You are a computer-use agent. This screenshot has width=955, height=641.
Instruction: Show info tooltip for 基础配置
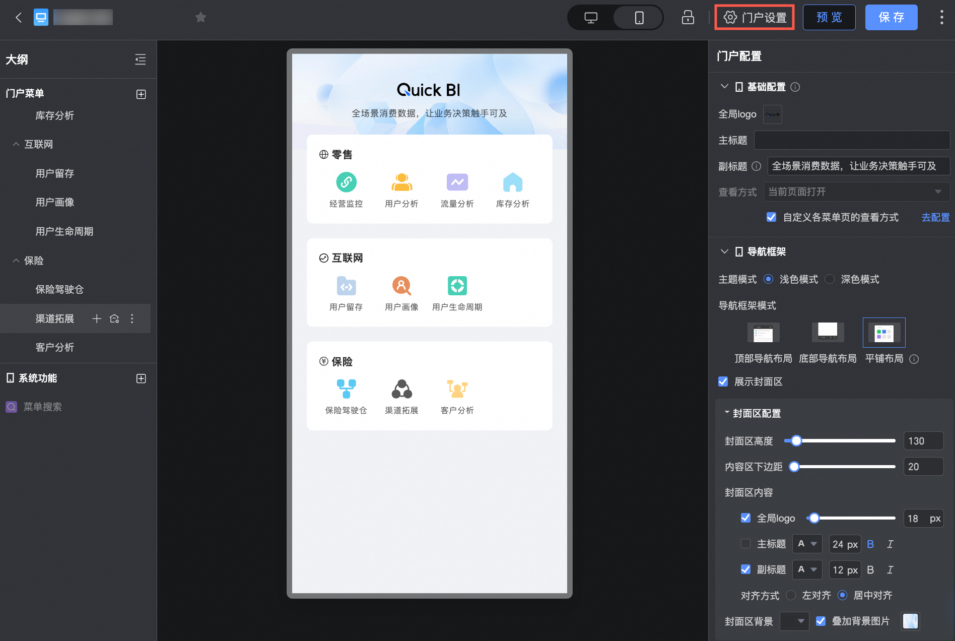click(x=795, y=87)
